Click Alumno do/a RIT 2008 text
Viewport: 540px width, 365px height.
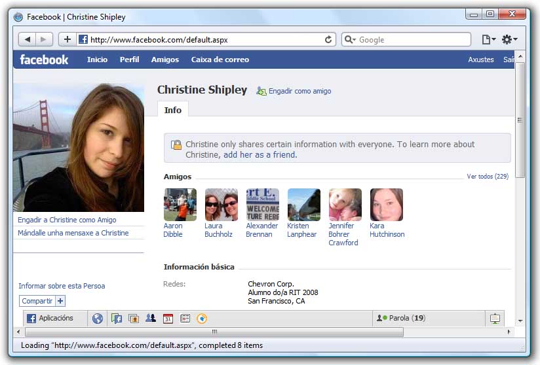pyautogui.click(x=283, y=292)
